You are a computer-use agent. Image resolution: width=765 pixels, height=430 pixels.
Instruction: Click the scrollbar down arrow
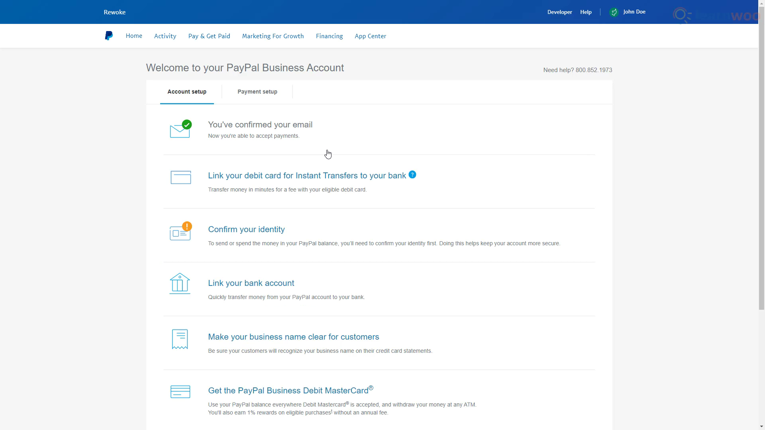[x=761, y=427]
